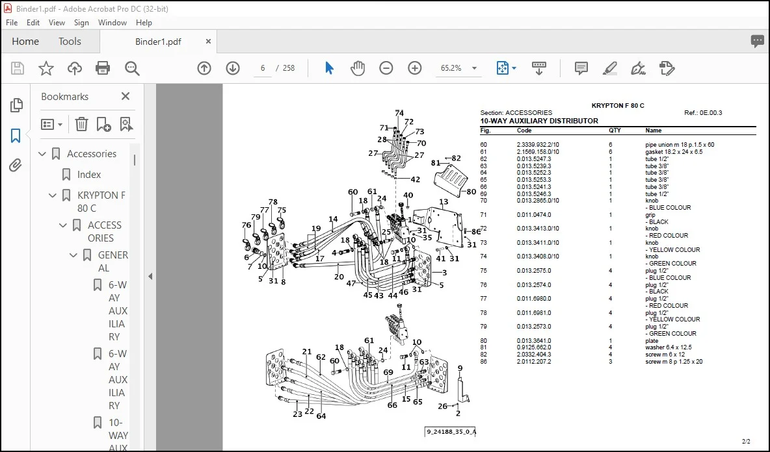This screenshot has height=452, width=770.
Task: Select the highlight text tool
Action: tap(610, 68)
